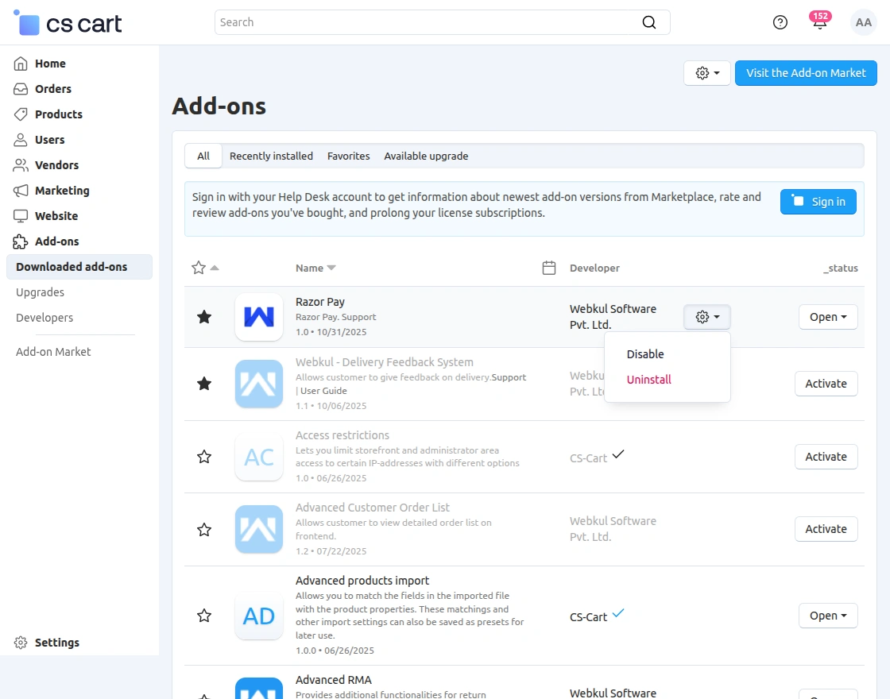Open the Marketing megaphone icon

[20, 191]
